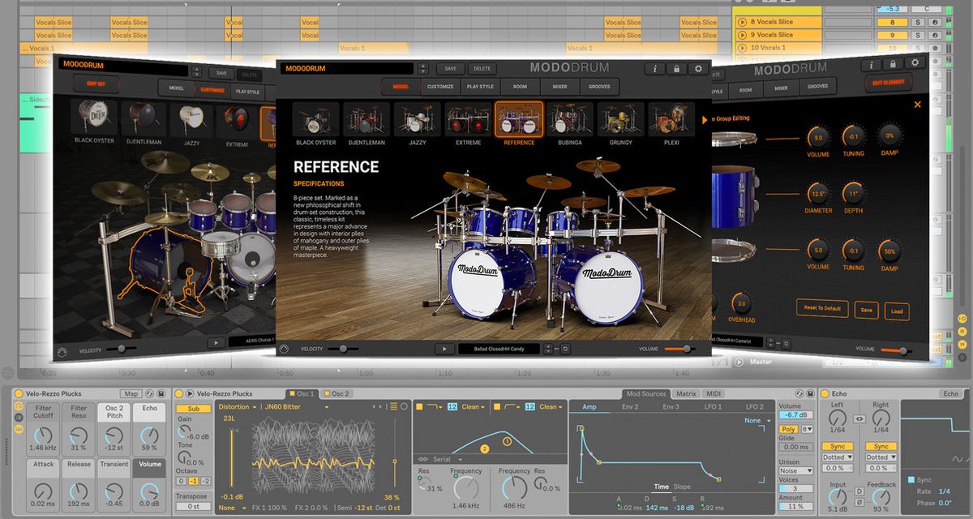
Task: Open settings gear in right MODO DRUM window
Action: [x=915, y=63]
